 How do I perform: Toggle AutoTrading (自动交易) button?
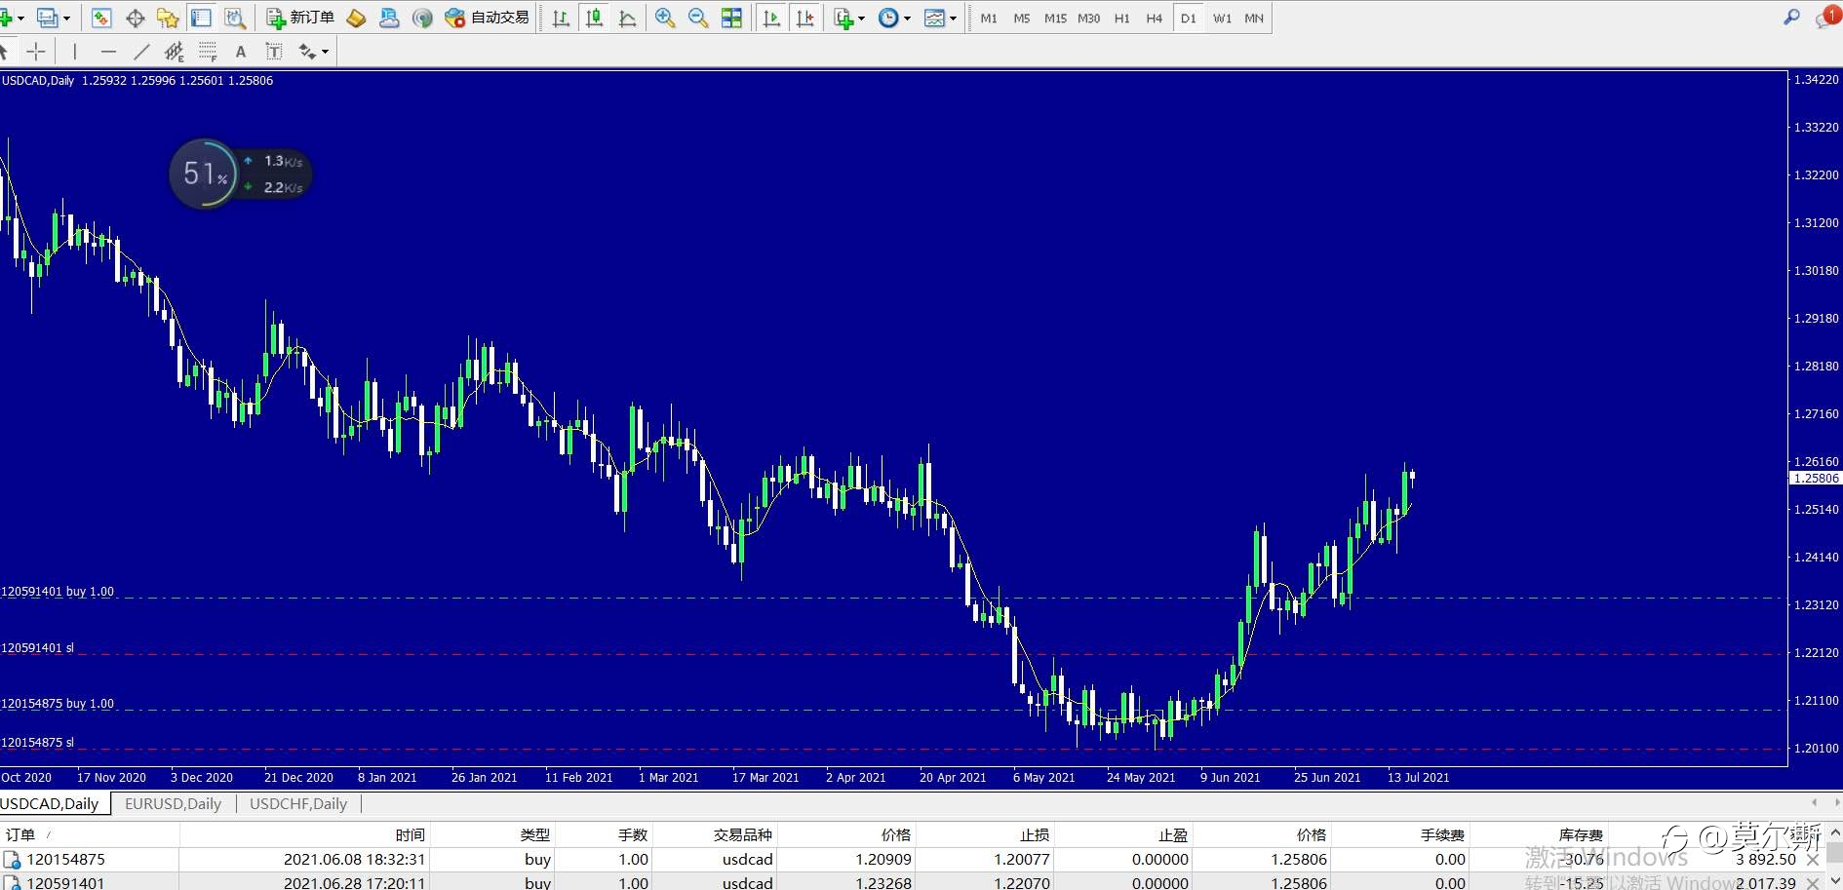[x=487, y=18]
